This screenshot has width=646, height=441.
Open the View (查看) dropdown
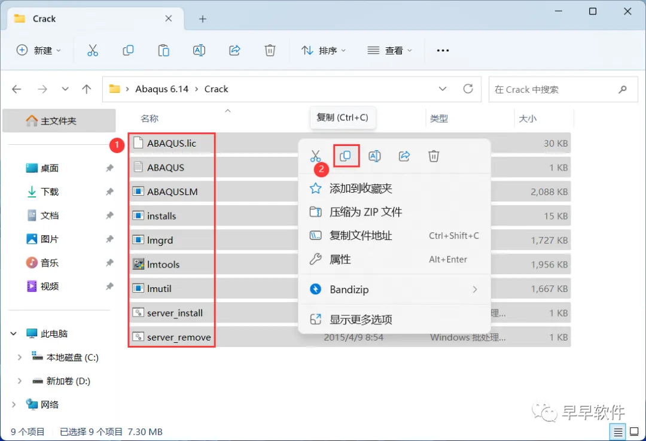[x=390, y=50]
